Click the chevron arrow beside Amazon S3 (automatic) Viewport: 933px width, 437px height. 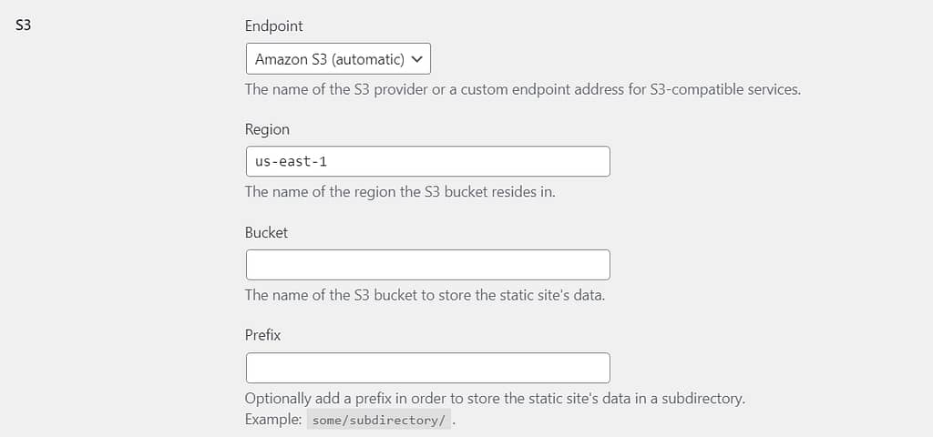tap(417, 59)
